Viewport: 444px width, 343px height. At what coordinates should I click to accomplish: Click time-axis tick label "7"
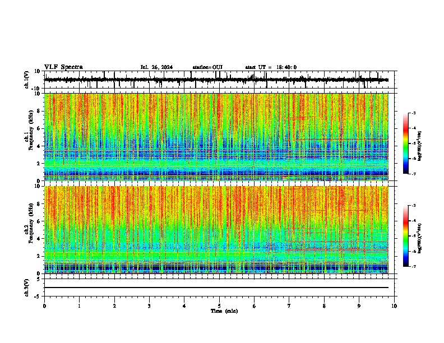coord(289,306)
